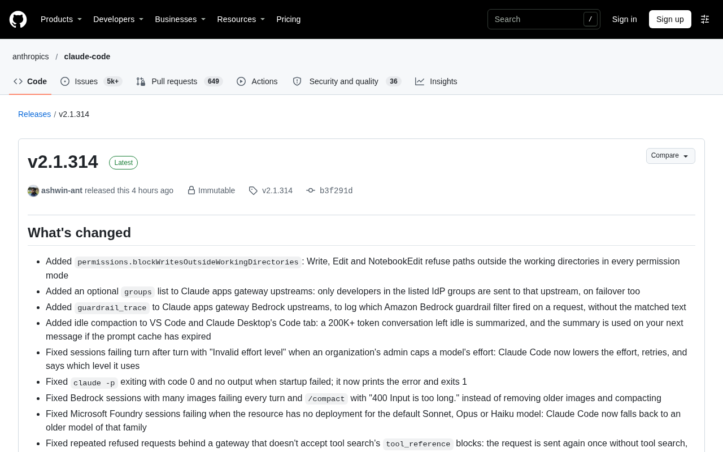Click the v2.1.314 release title
723x452 pixels.
pyautogui.click(x=63, y=162)
